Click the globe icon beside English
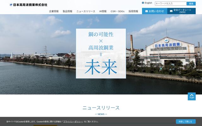202x126 pixels. (x=143, y=3)
